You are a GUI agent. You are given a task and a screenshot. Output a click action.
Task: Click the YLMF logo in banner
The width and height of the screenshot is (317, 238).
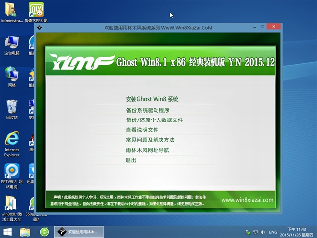click(82, 62)
